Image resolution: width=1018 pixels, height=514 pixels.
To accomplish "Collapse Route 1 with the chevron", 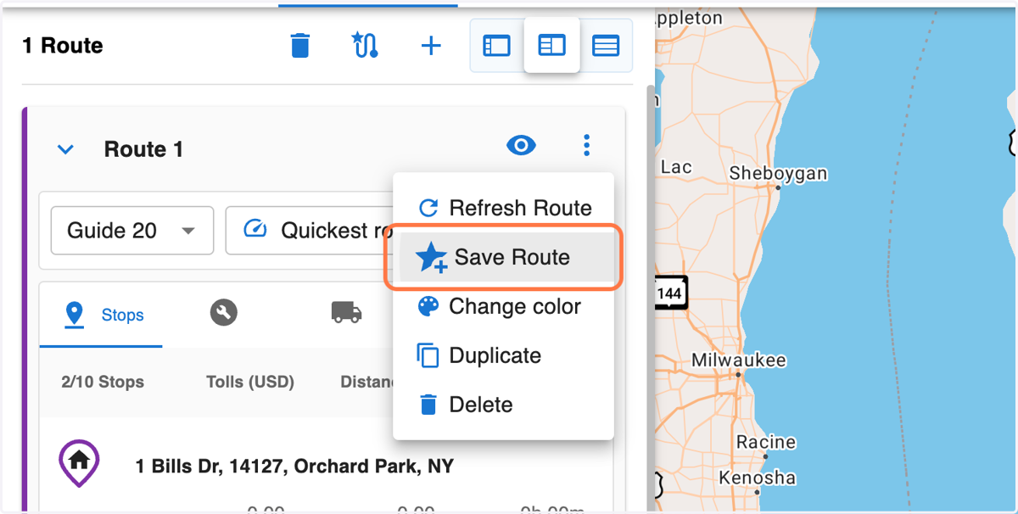I will pos(65,150).
